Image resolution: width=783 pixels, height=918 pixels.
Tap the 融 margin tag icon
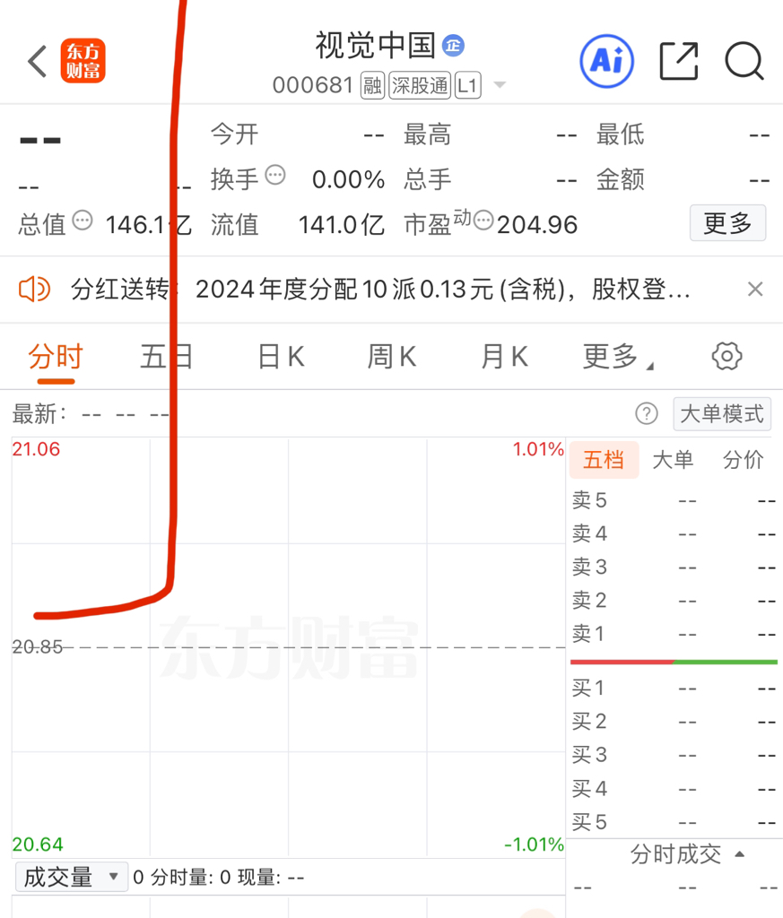coord(372,85)
